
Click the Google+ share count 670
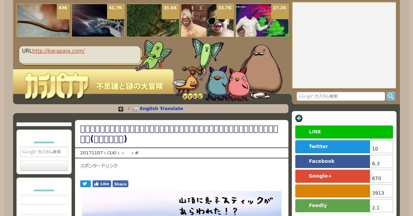tap(381, 176)
